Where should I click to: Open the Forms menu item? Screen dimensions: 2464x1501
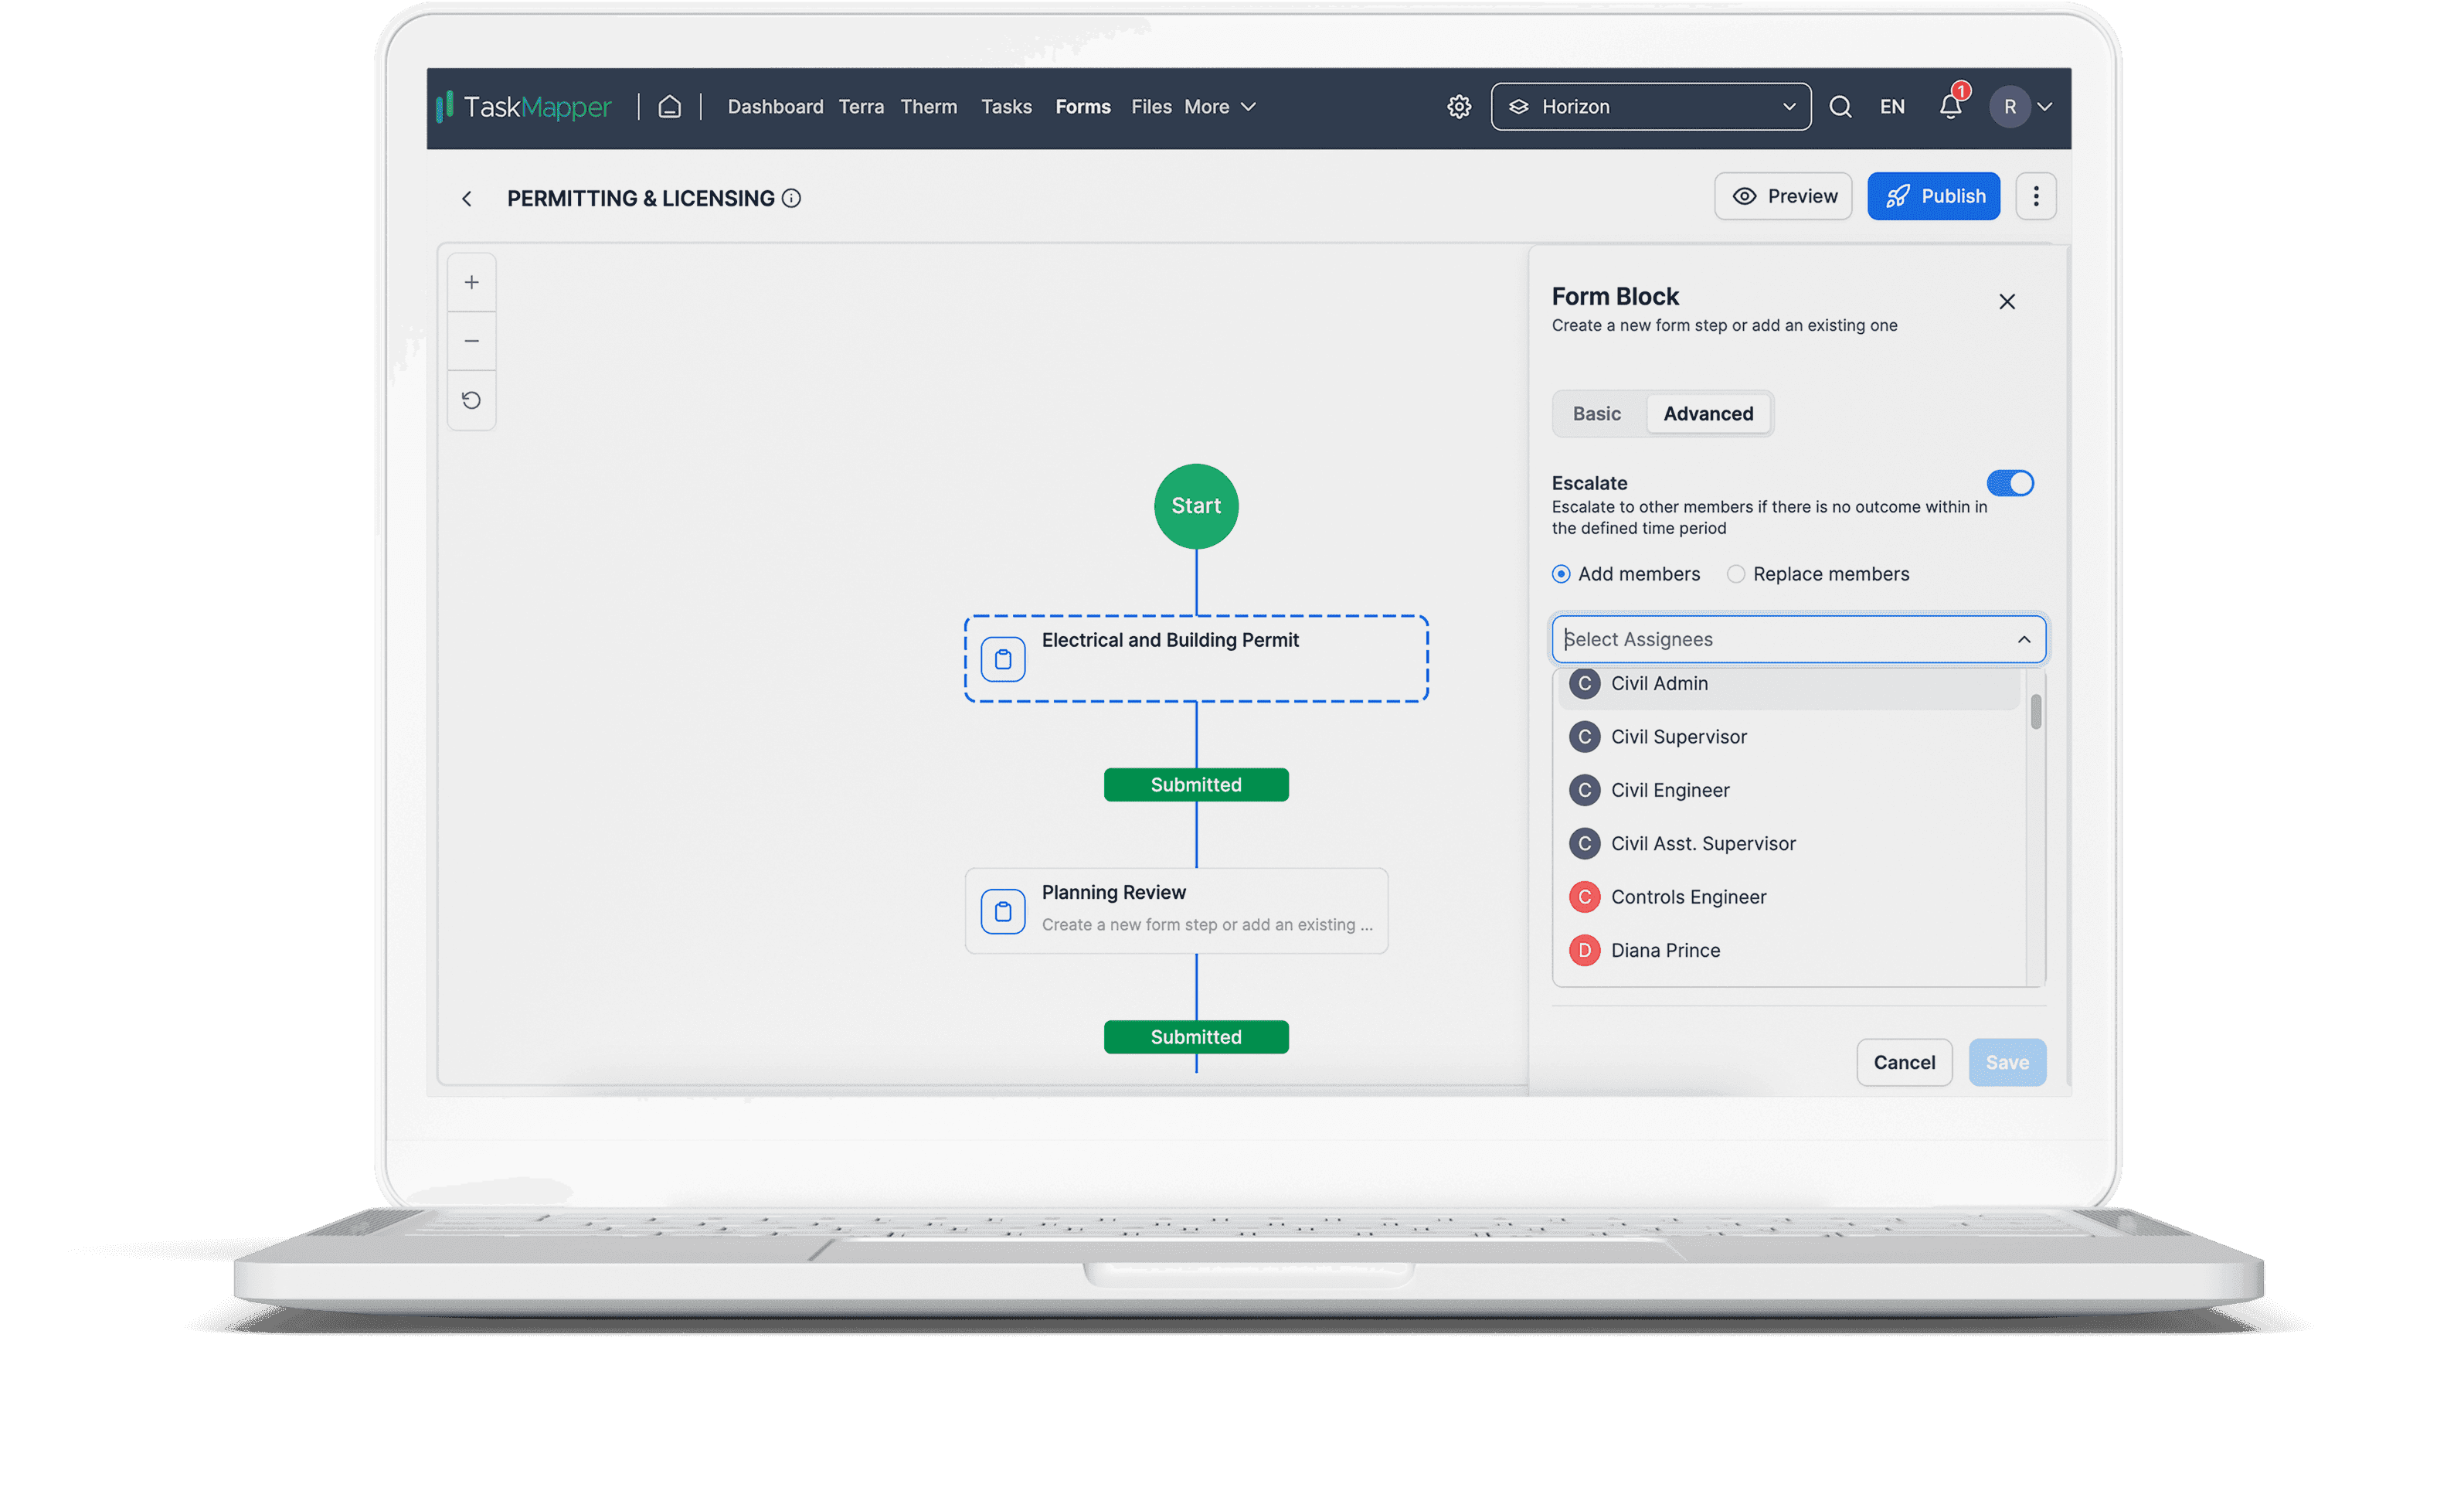click(x=1083, y=107)
